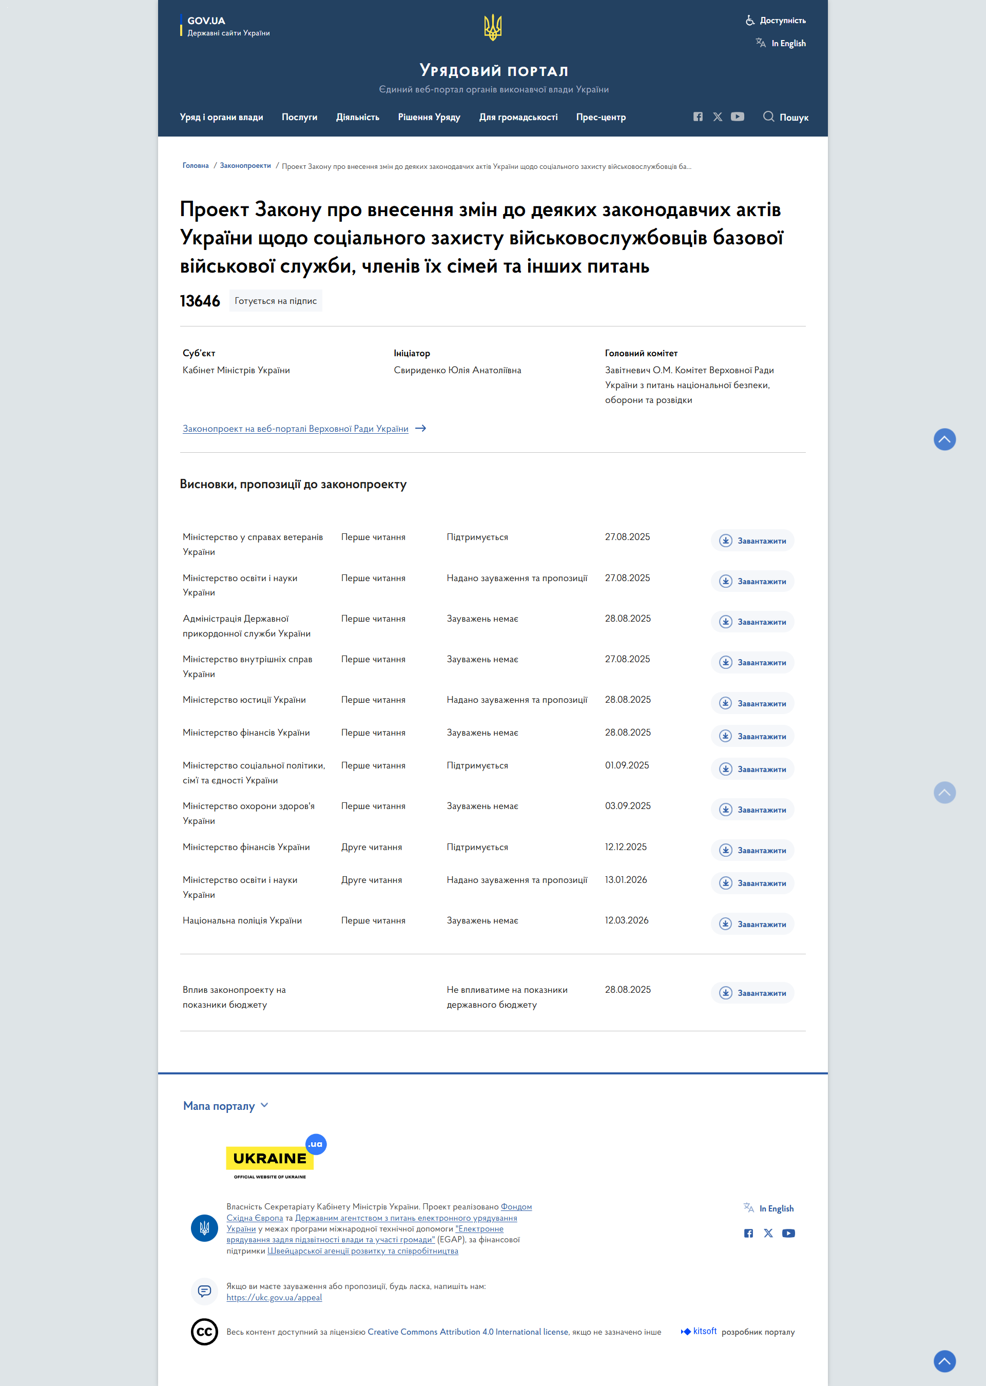986x1386 pixels.
Task: Go to Головна breadcrumb
Action: coord(196,166)
